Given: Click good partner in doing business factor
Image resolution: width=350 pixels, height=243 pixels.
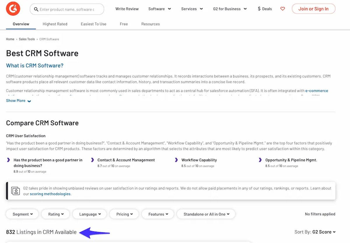Looking at the screenshot, I should click(x=48, y=163).
